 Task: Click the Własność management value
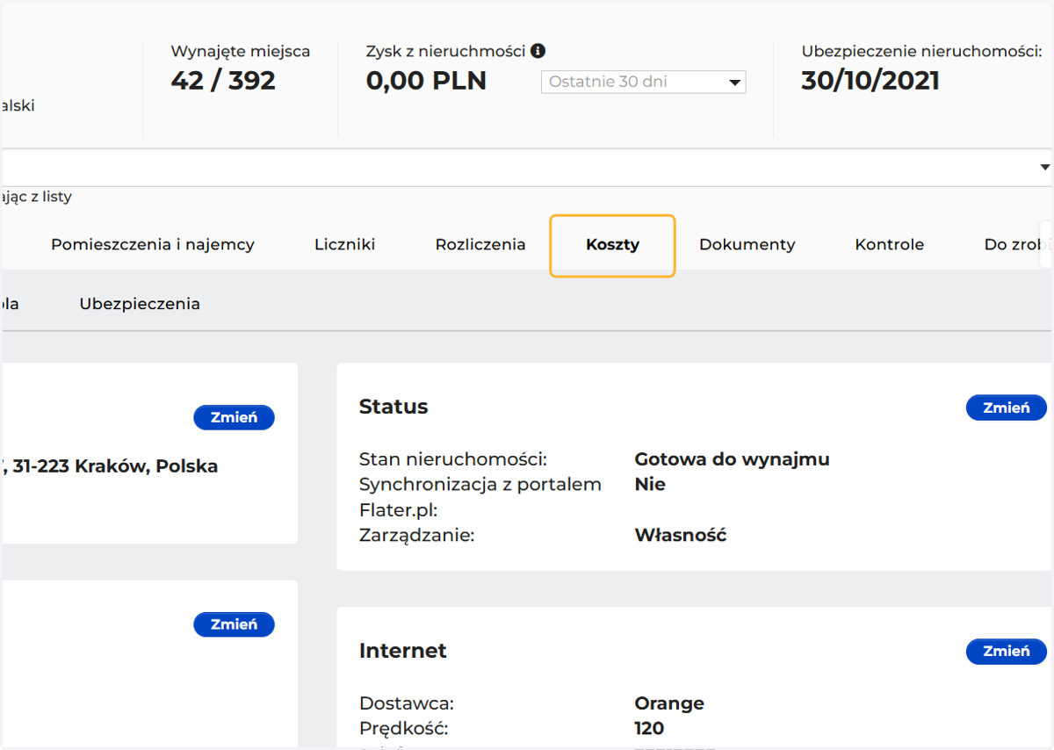(681, 535)
